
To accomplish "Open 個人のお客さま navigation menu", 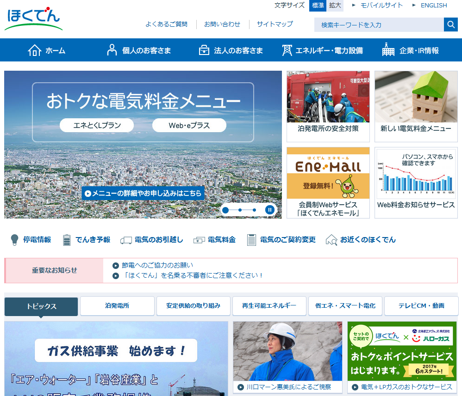I will [139, 50].
